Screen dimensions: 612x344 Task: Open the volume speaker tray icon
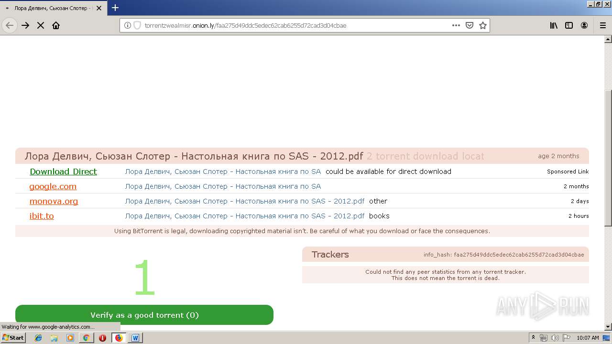pos(555,338)
